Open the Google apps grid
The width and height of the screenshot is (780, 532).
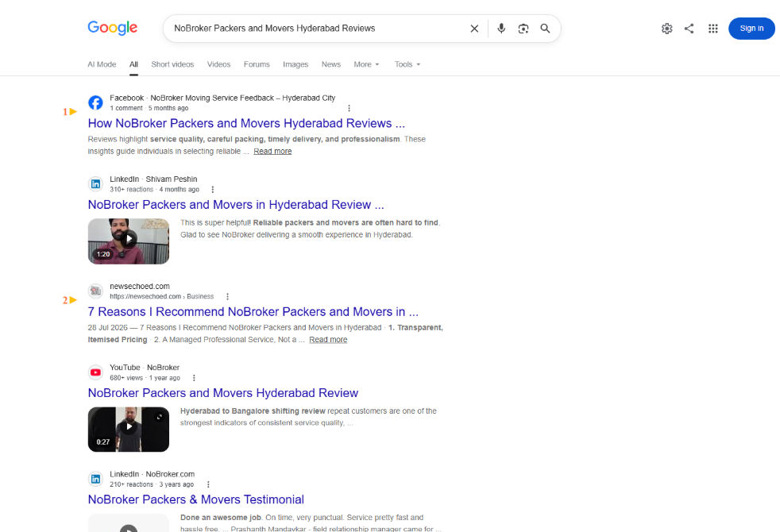pyautogui.click(x=712, y=29)
